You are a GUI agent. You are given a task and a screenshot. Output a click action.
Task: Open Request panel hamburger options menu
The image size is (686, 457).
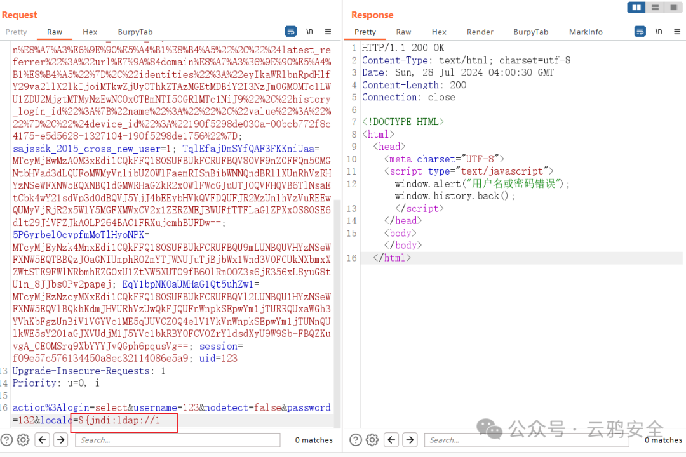(328, 32)
